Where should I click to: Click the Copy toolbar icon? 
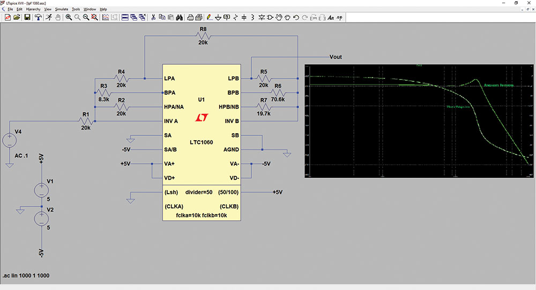162,18
